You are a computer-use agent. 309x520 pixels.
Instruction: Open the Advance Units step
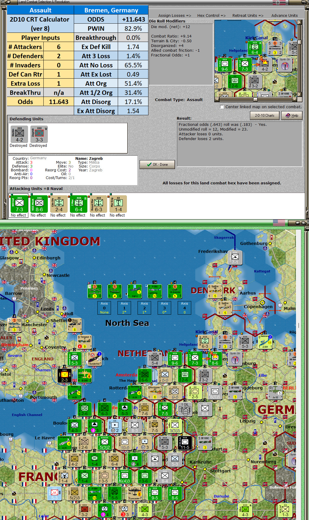click(285, 15)
